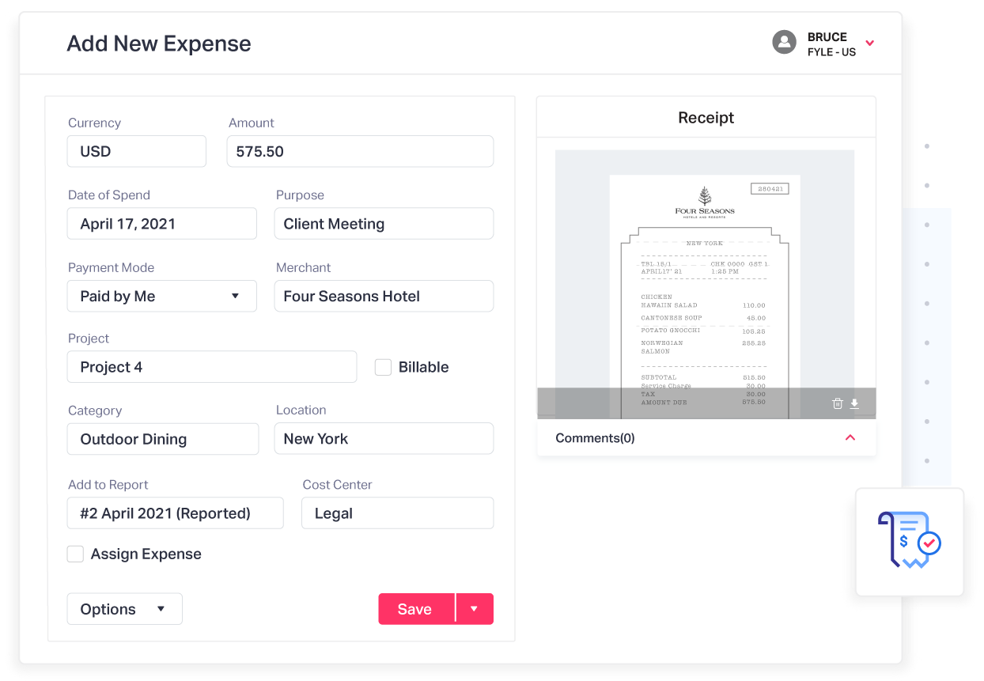Viewport: 984px width, 681px height.
Task: Edit the Purpose field Client Meeting
Action: (384, 224)
